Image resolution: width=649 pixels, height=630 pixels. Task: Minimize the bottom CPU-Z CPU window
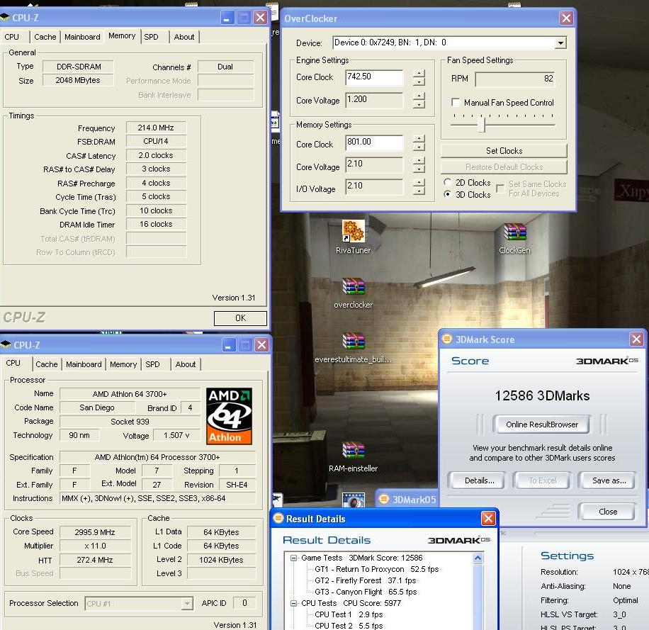tap(228, 345)
